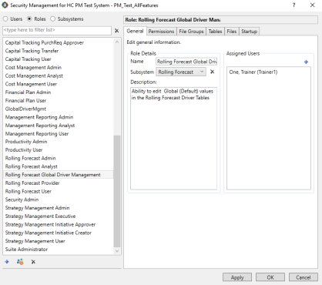Switch to the General tab

coord(135,31)
